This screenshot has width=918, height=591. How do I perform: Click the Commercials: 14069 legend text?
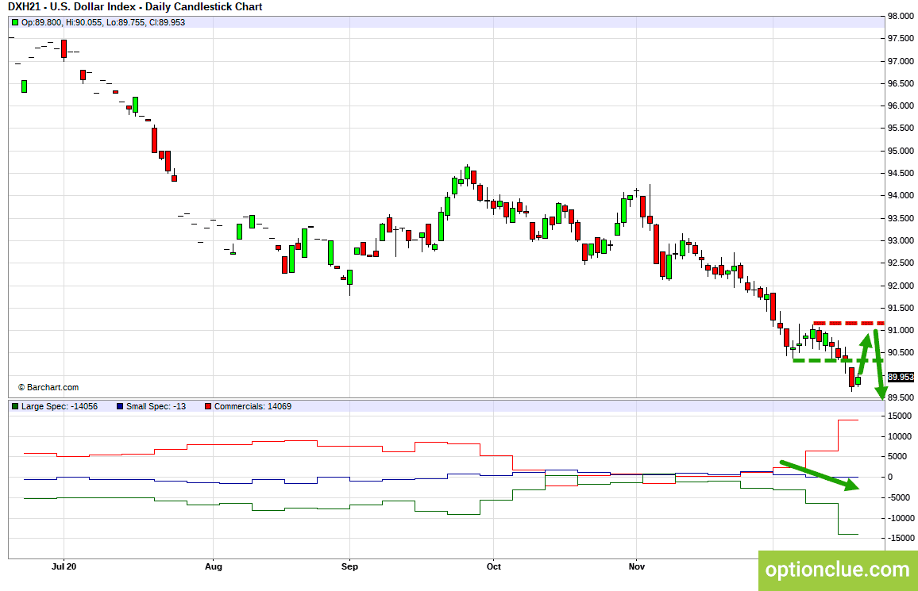coord(253,406)
